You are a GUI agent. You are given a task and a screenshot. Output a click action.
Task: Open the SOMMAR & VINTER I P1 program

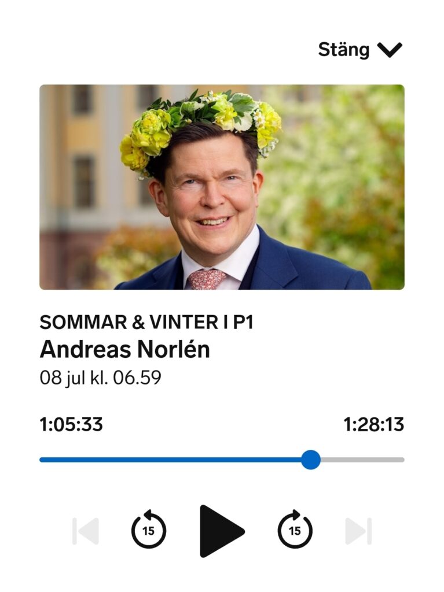(x=146, y=322)
